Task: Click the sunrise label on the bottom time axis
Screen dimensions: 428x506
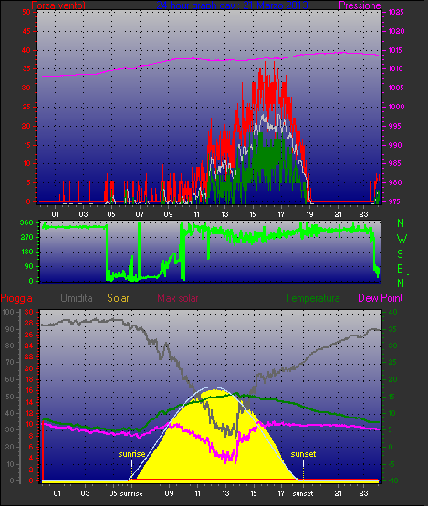Action: click(131, 494)
